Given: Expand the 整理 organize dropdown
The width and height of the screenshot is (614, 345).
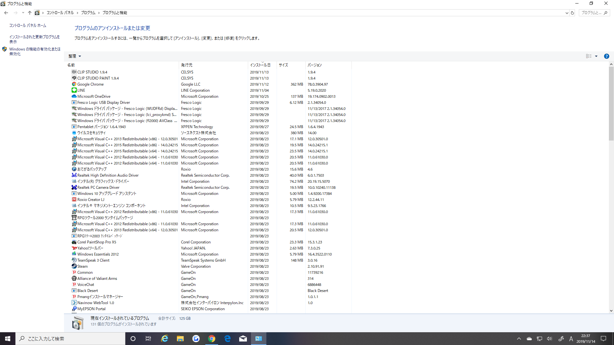Looking at the screenshot, I should tap(75, 56).
